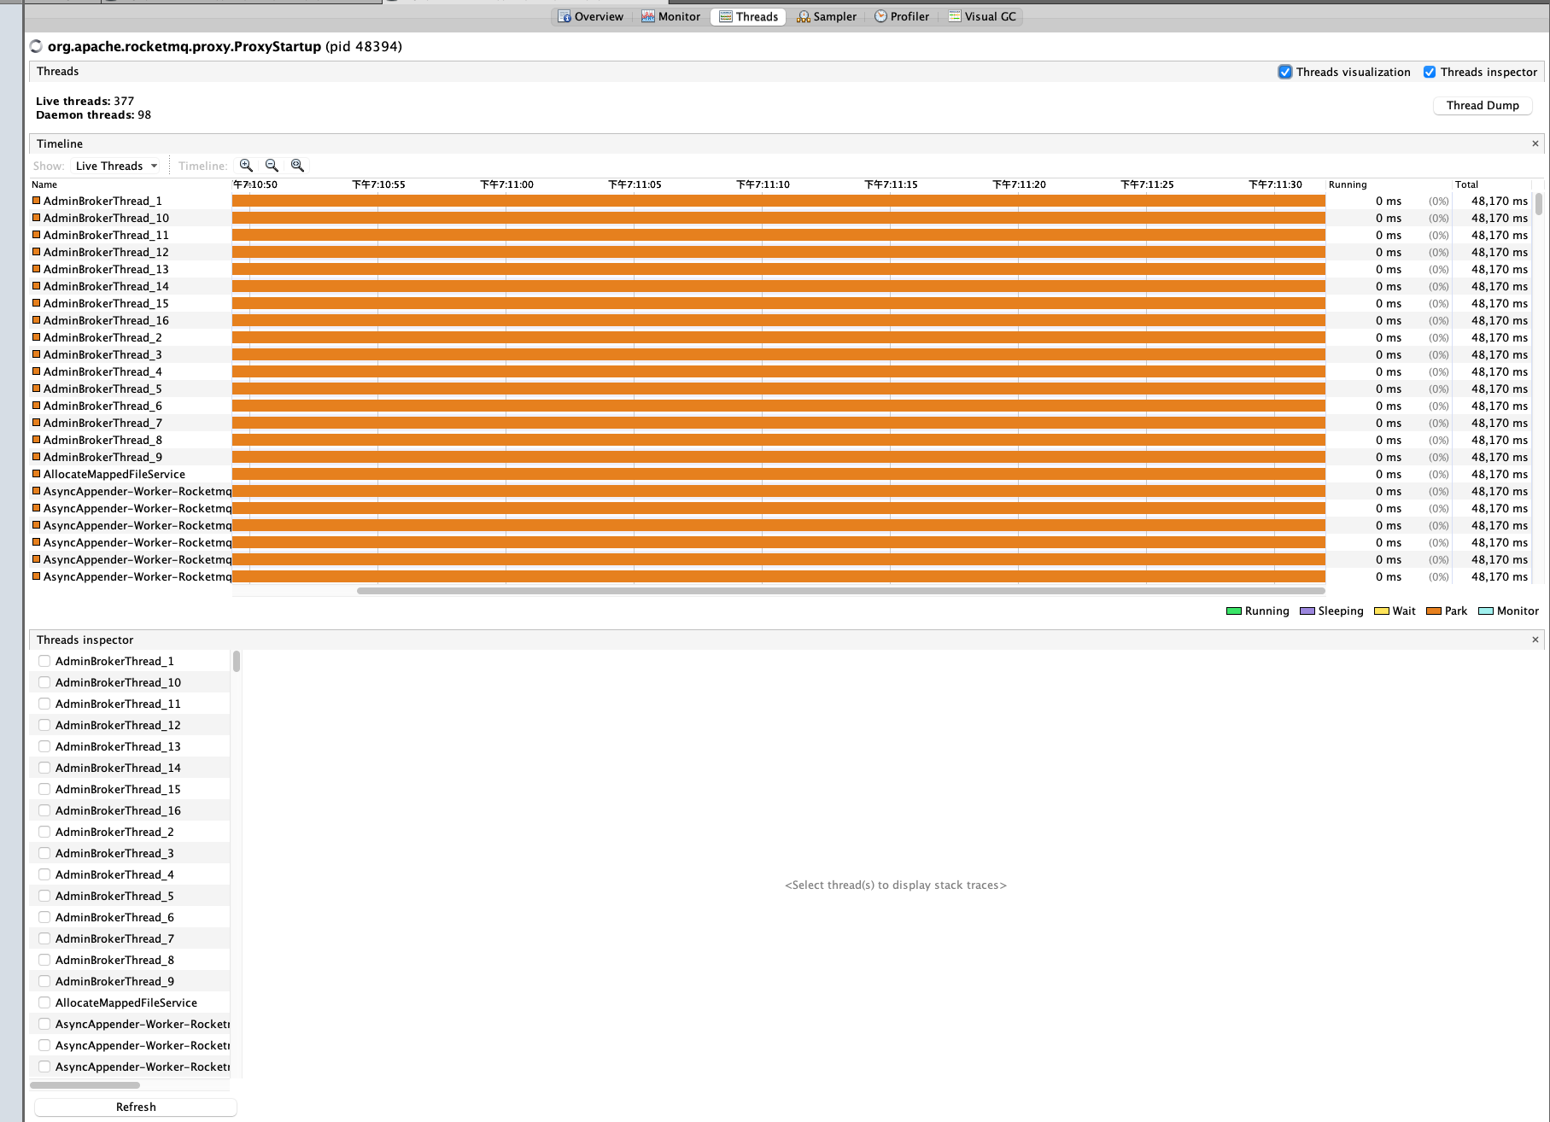Click the state icon beside AdminBrokerThread_9 in timeline

point(37,457)
